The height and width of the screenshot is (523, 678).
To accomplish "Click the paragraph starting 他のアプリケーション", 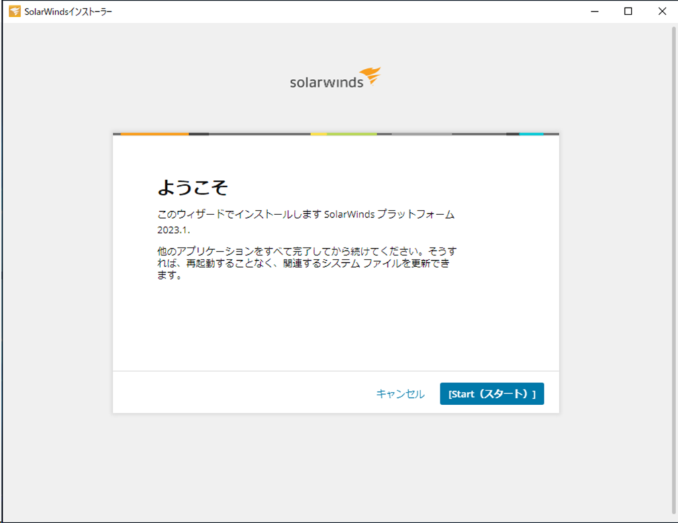I will pyautogui.click(x=307, y=263).
